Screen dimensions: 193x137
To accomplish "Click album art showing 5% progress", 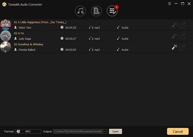I will 6,36.
